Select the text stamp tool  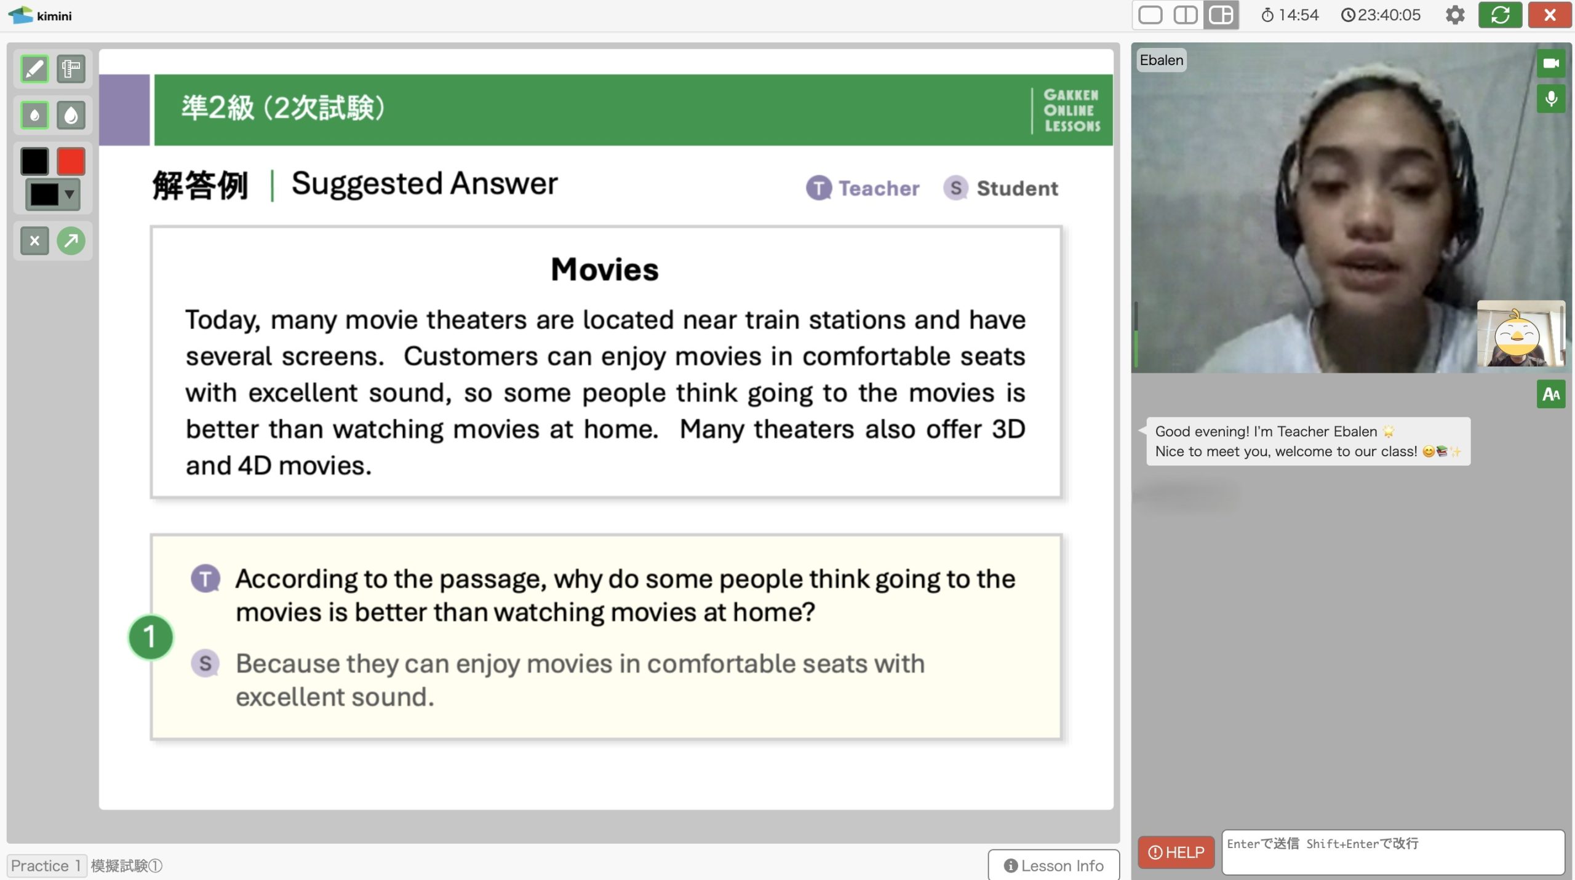(x=71, y=68)
